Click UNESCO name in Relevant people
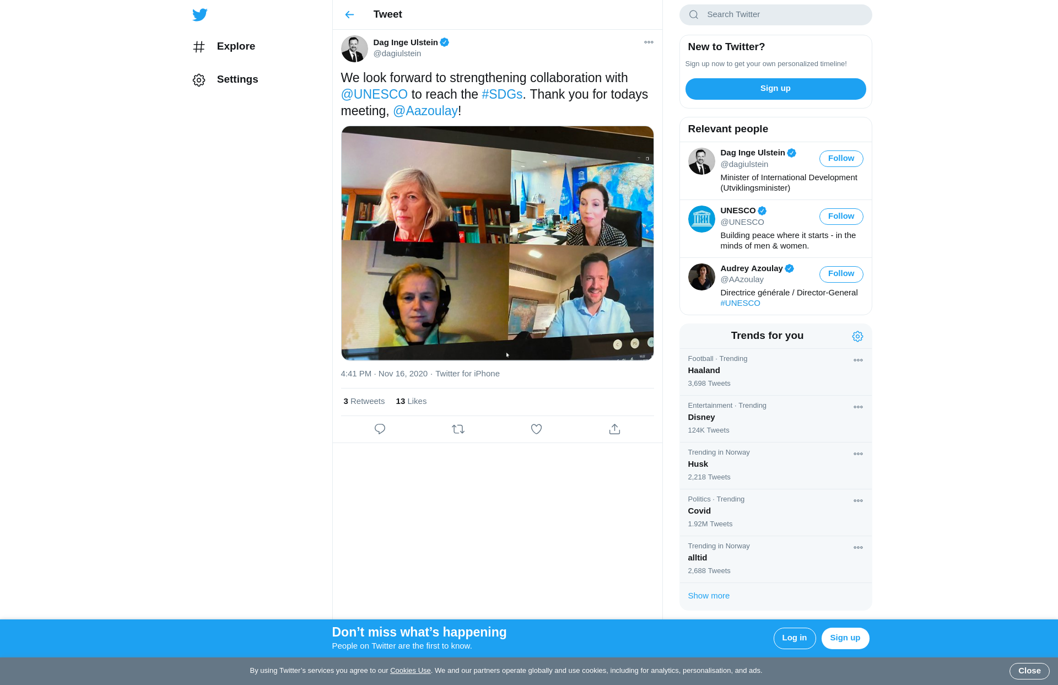 point(738,211)
